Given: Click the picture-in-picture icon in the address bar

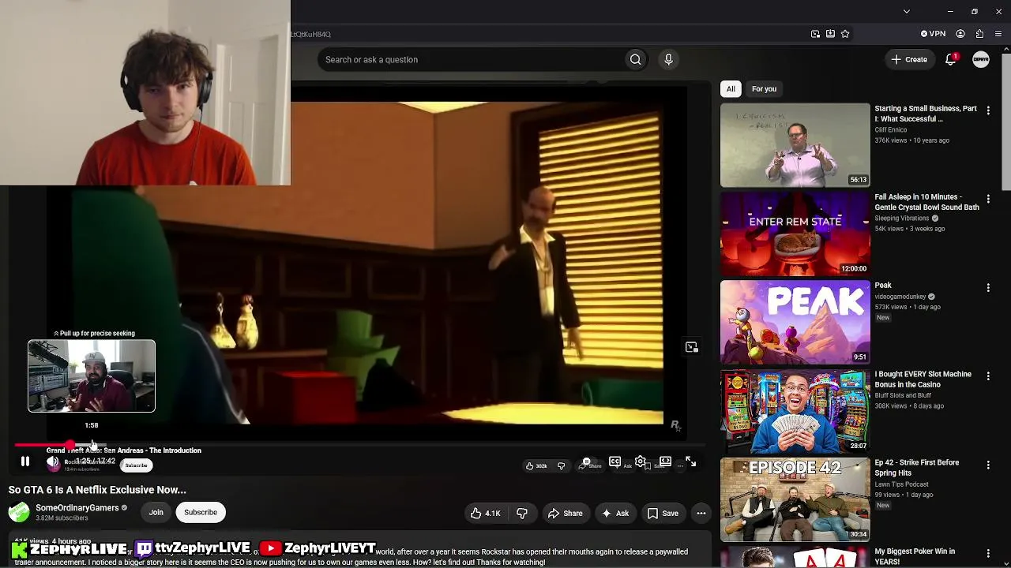Looking at the screenshot, I should pyautogui.click(x=815, y=34).
